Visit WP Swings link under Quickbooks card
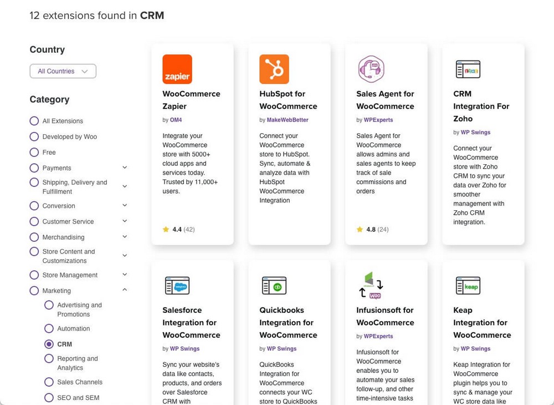This screenshot has width=554, height=405. (281, 349)
